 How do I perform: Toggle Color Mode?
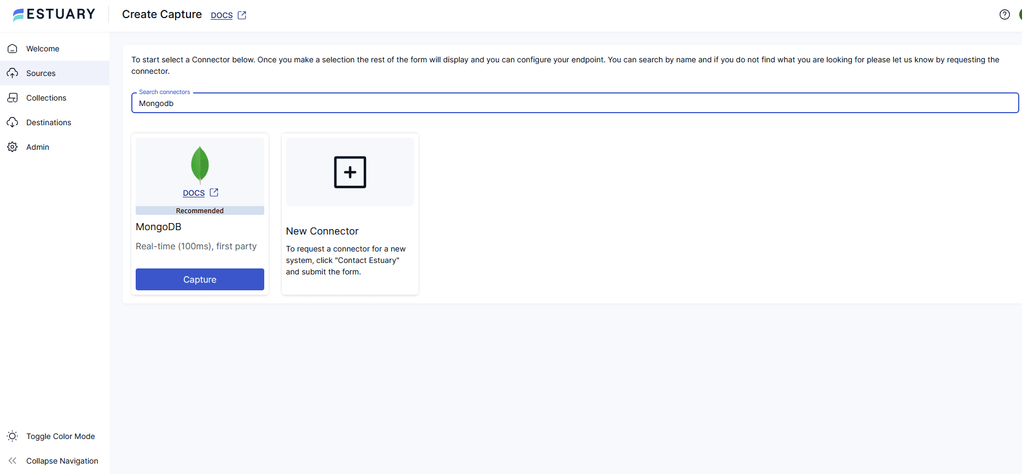[x=55, y=436]
